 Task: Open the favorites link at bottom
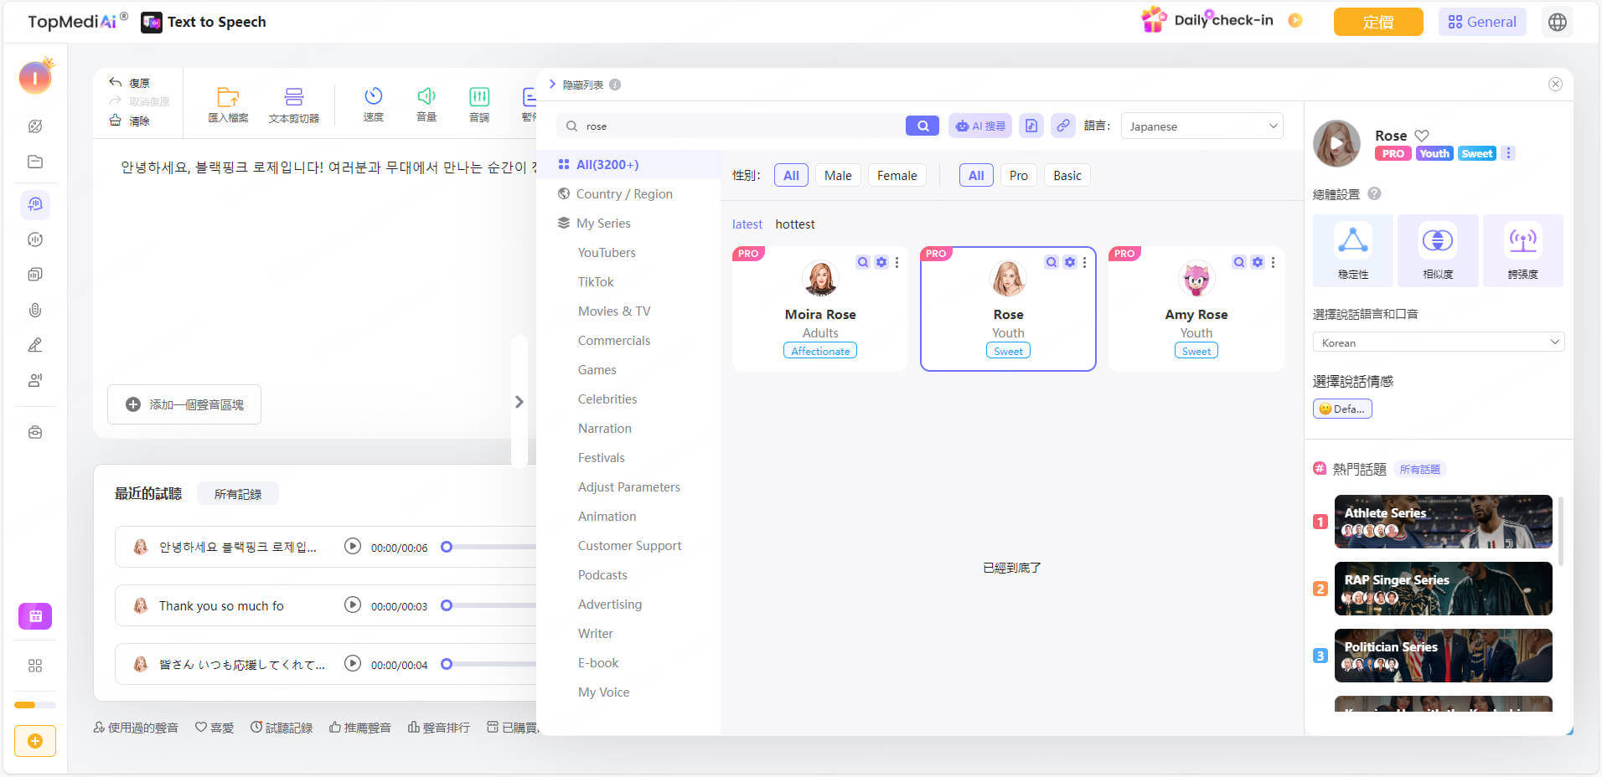(x=214, y=728)
